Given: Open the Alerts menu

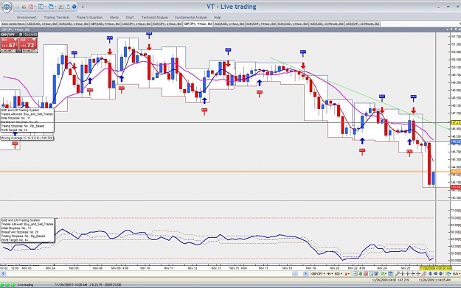Looking at the screenshot, I should [114, 18].
